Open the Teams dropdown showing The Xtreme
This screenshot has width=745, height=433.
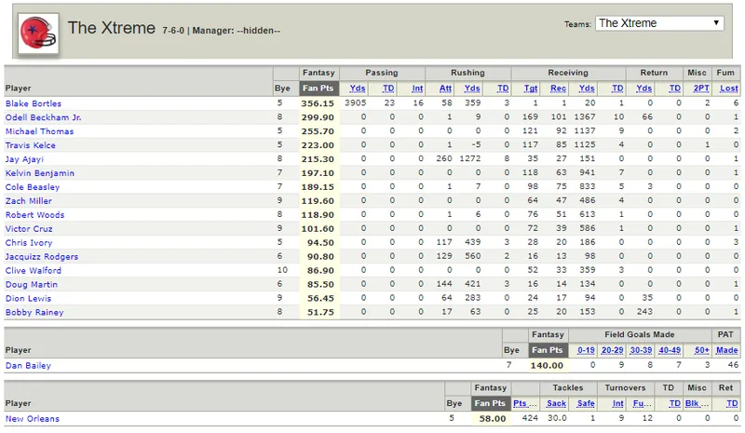tap(659, 23)
